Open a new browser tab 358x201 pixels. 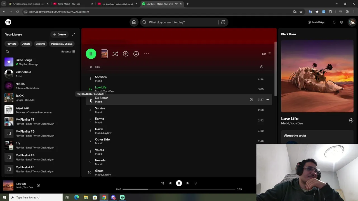tap(187, 4)
